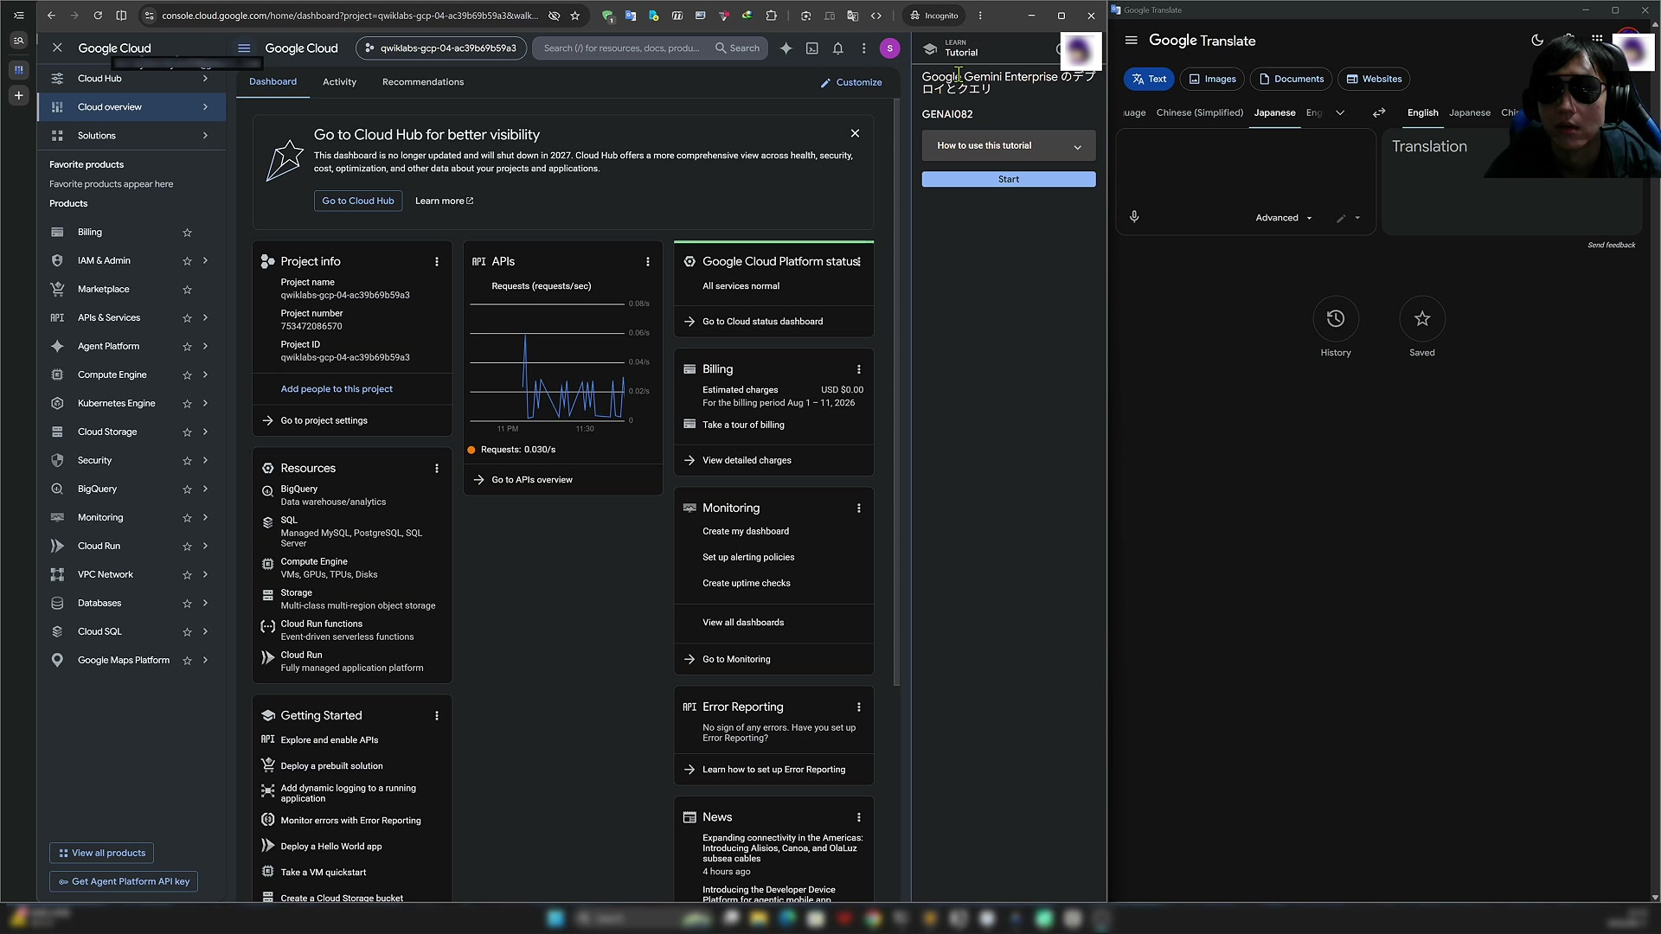Star Cloud SQL as favorite product
1661x934 pixels.
pyautogui.click(x=187, y=632)
